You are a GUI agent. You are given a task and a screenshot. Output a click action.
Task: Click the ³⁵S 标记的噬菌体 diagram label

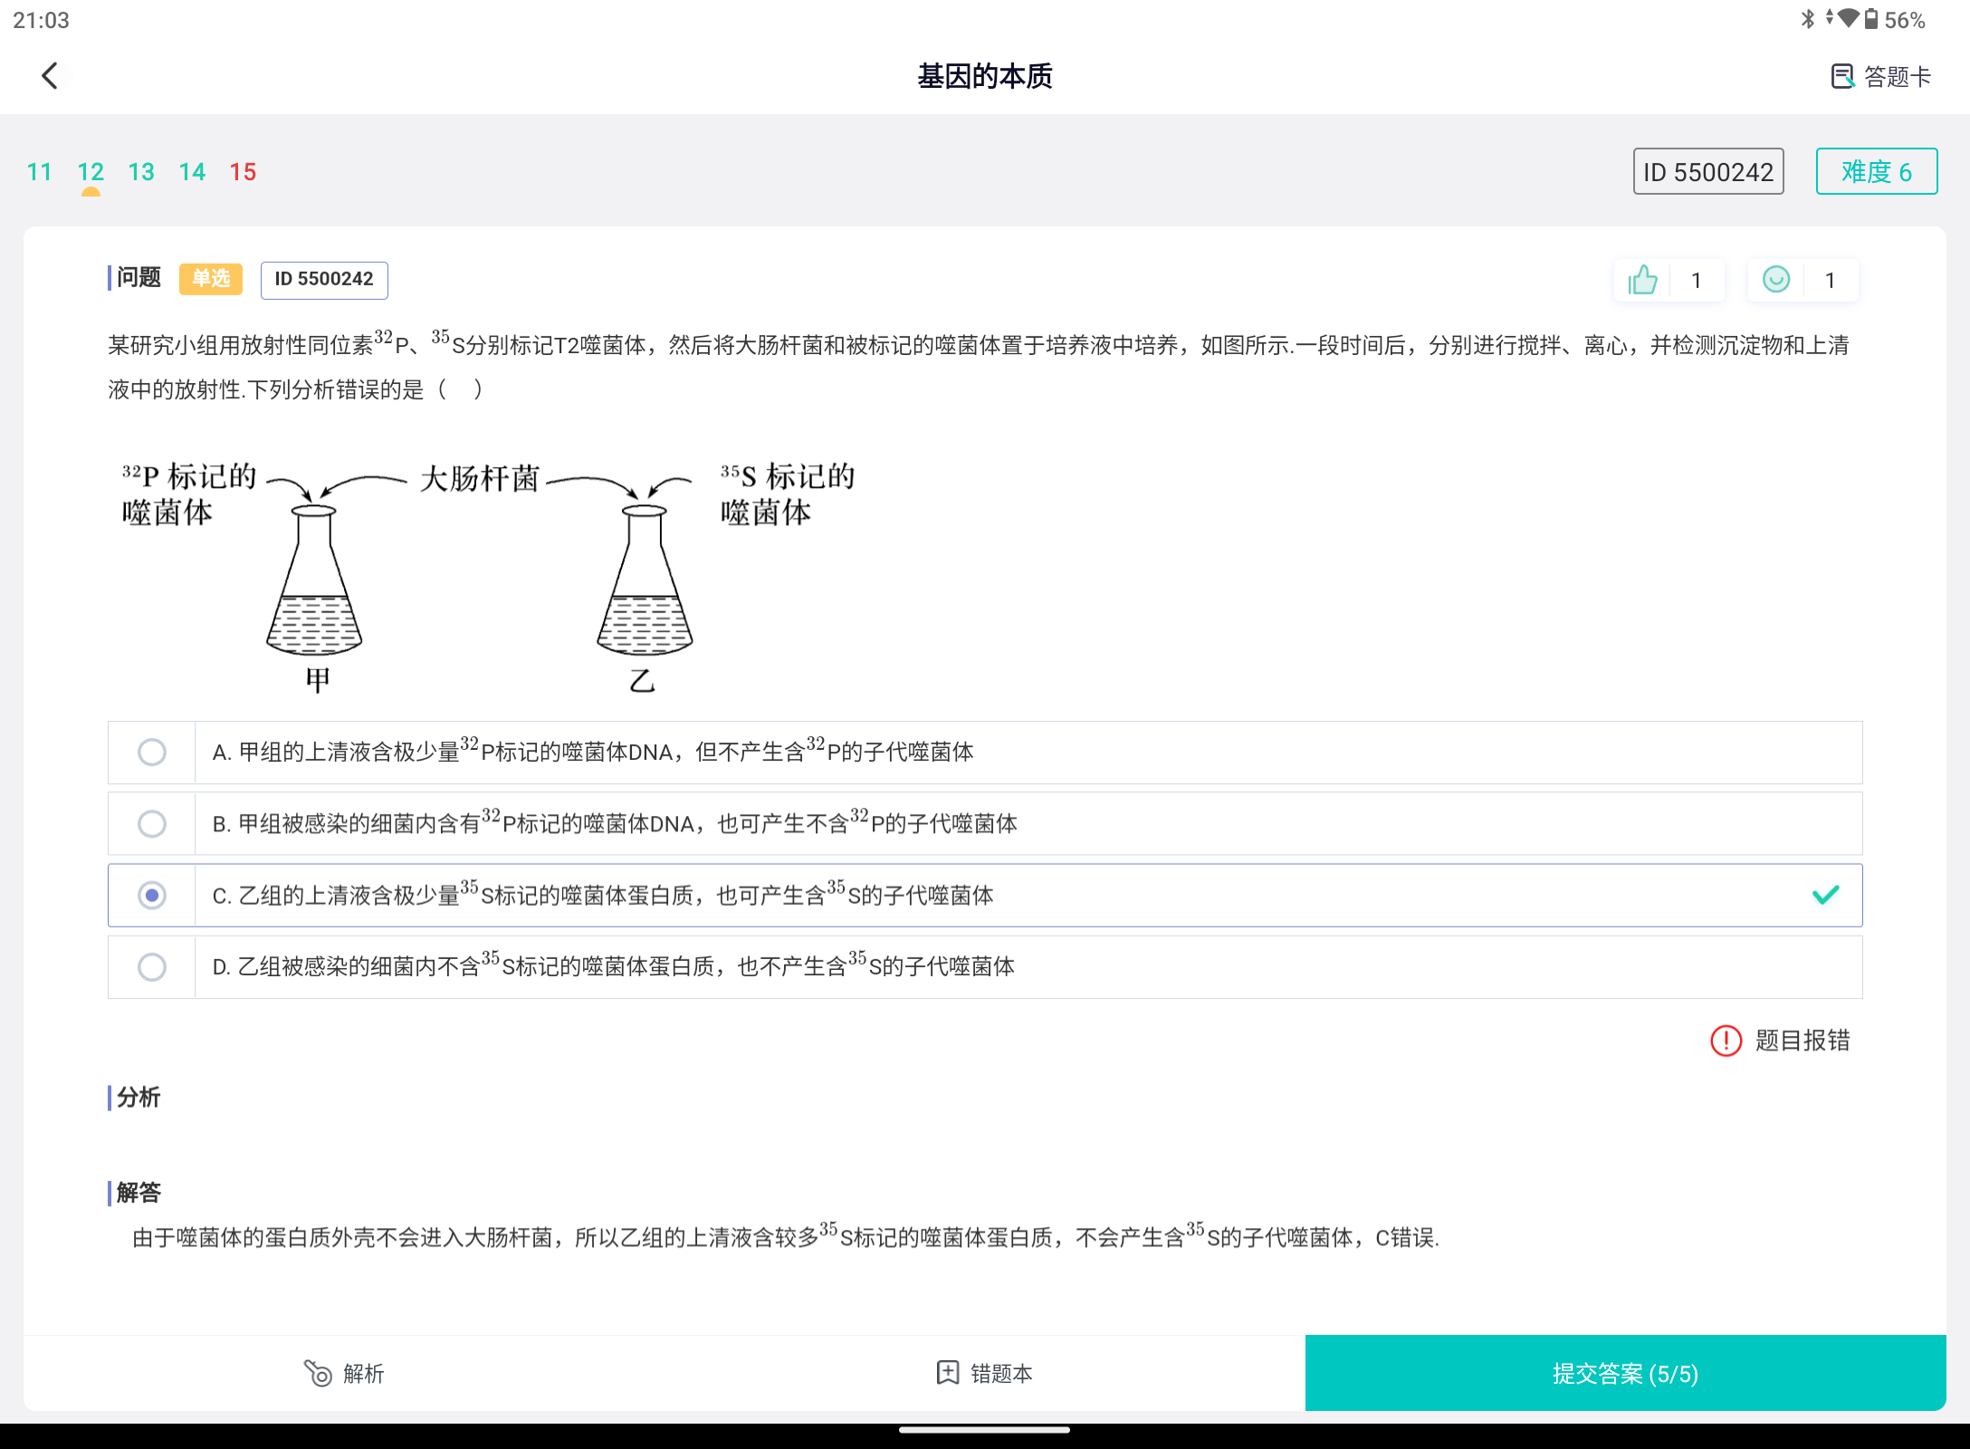[788, 494]
